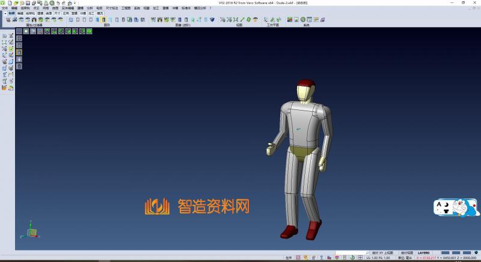Click the orange books icon in left sidebar
Image resolution: width=481 pixels, height=262 pixels.
coord(4,88)
